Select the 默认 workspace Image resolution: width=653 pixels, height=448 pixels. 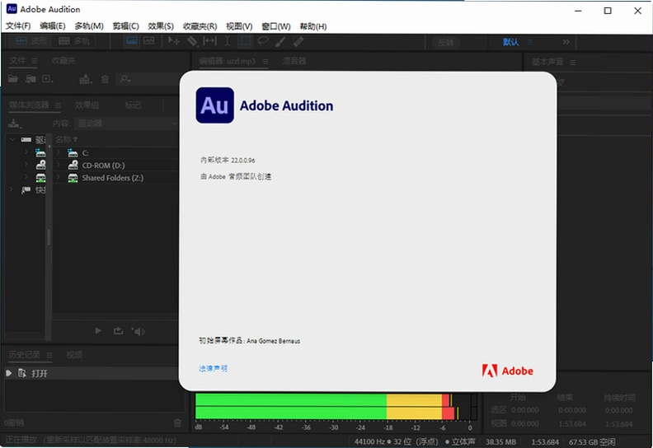[510, 42]
